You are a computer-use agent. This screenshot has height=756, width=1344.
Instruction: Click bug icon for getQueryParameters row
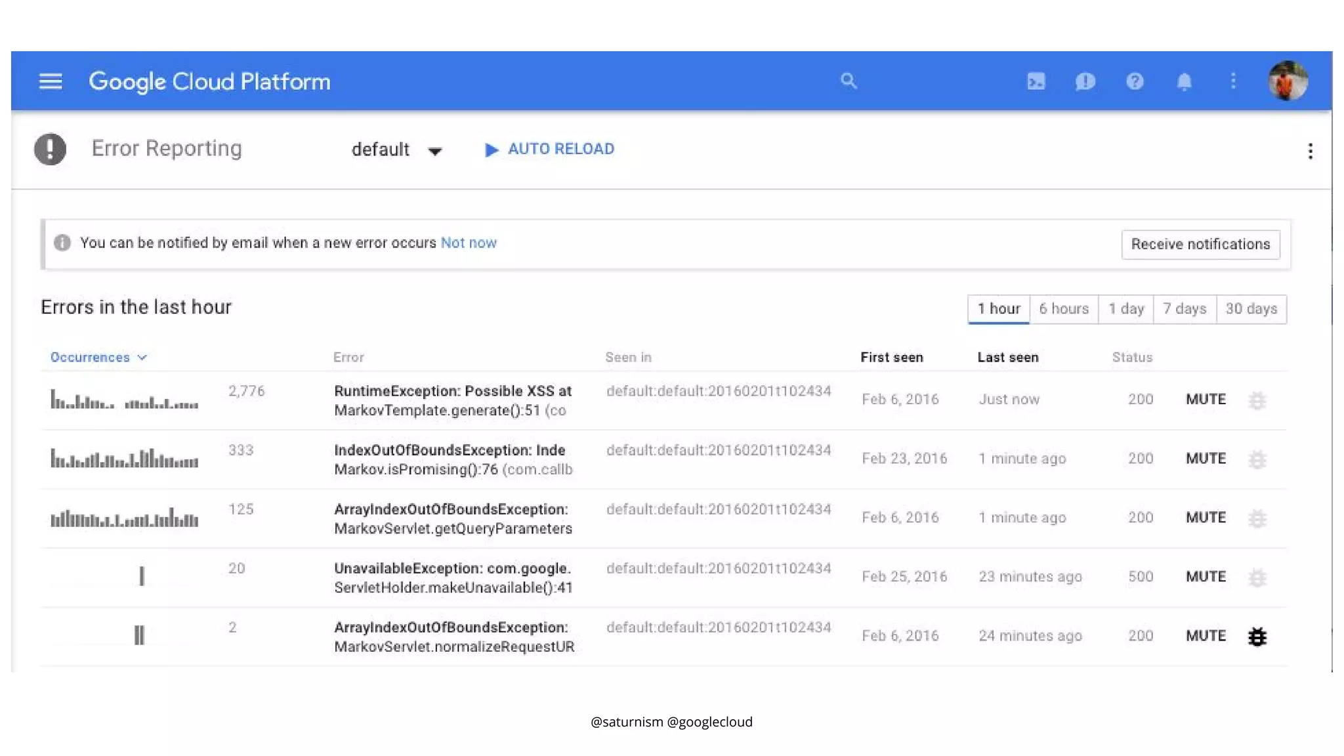1257,518
